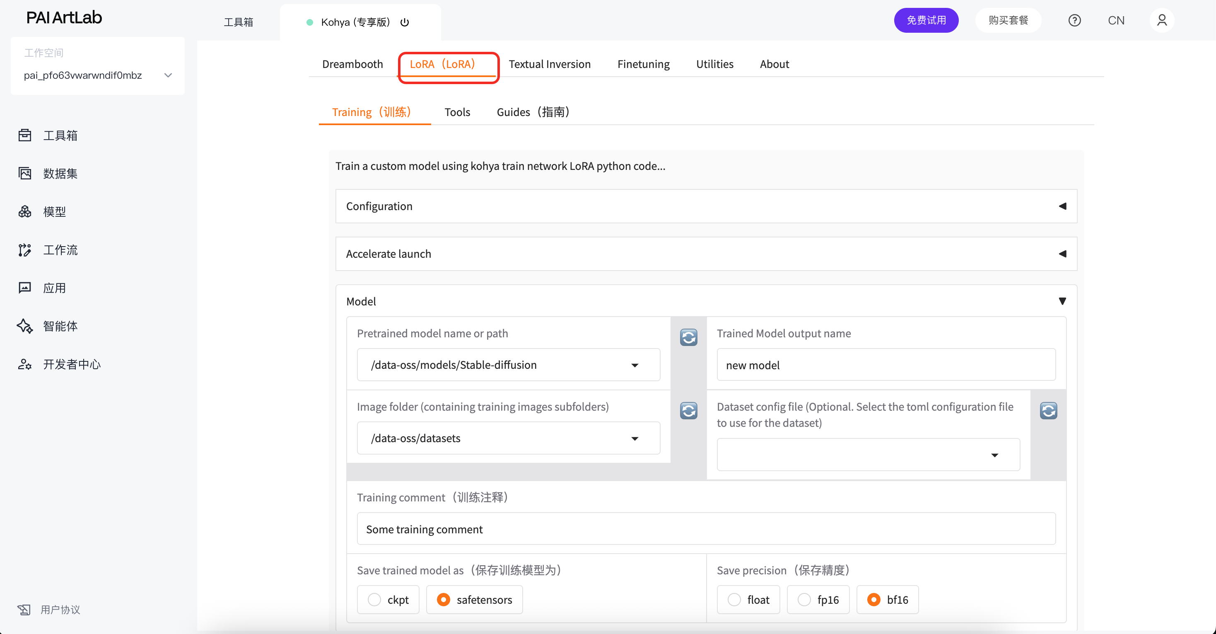Select ckpt as save model format

(x=375, y=600)
